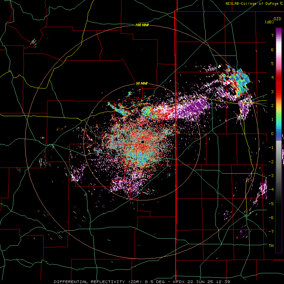
Task: Click the KFDX station identifier in the caption
Action: 179,282
